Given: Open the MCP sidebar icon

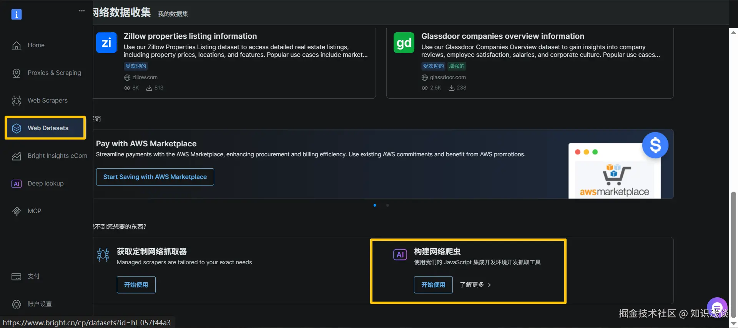Looking at the screenshot, I should pyautogui.click(x=17, y=211).
